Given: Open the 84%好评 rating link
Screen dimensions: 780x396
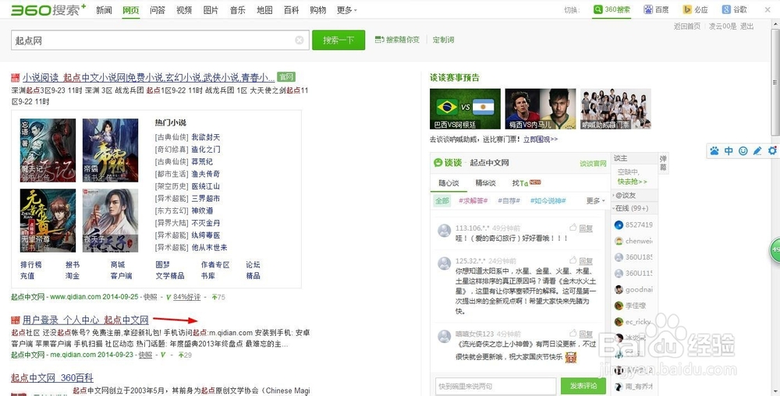Looking at the screenshot, I should click(187, 297).
